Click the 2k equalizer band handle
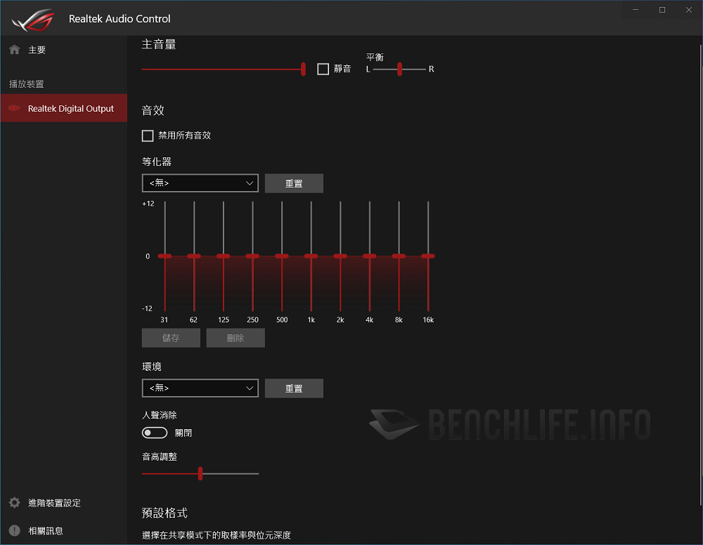 click(x=340, y=256)
